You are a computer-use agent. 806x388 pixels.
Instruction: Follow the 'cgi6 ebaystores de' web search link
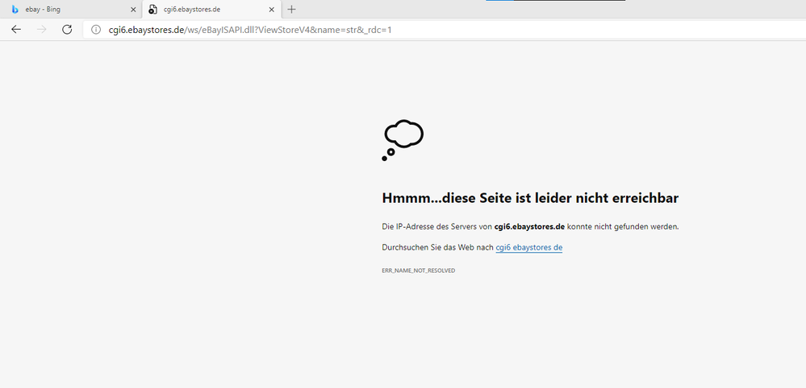coord(529,248)
